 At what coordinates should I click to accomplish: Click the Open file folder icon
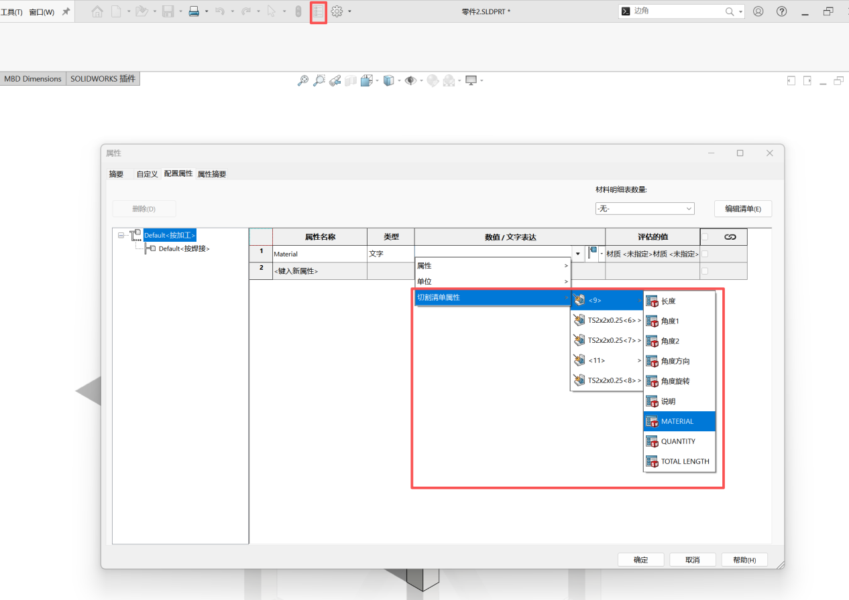click(141, 11)
